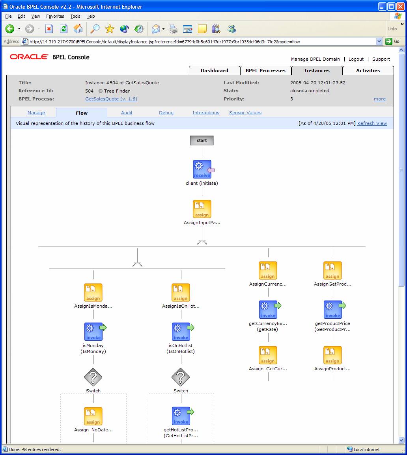Open the AssignInputPa... assign activity icon
Viewport: 407px width, 455px height.
[x=202, y=209]
